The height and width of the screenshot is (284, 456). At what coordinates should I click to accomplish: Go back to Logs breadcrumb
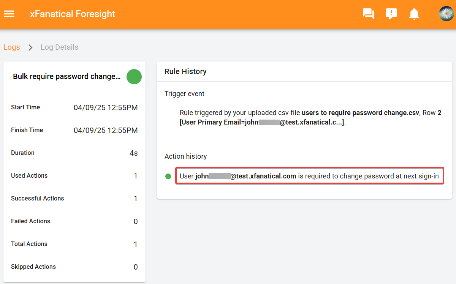click(x=12, y=47)
